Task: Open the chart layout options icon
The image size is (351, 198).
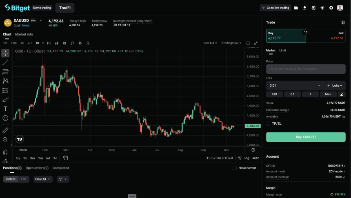Action: click(88, 43)
